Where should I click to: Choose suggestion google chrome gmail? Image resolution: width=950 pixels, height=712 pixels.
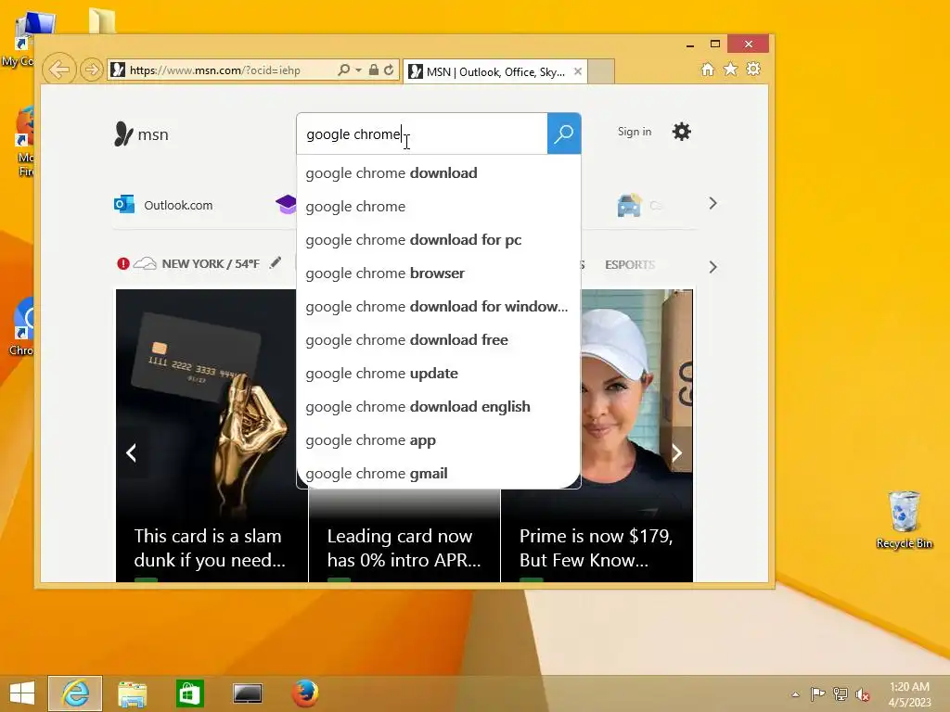[x=438, y=473]
